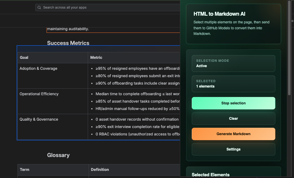Click the Clear button
The height and width of the screenshot is (178, 294).
tap(234, 119)
